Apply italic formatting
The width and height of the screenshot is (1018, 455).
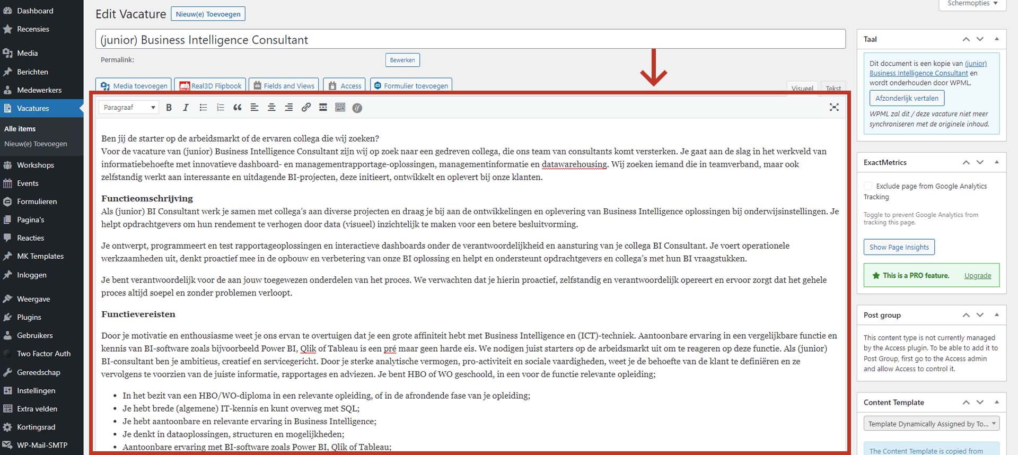coord(186,108)
